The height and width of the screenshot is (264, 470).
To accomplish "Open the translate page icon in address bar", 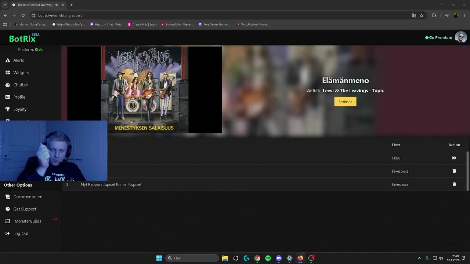I will (x=413, y=15).
